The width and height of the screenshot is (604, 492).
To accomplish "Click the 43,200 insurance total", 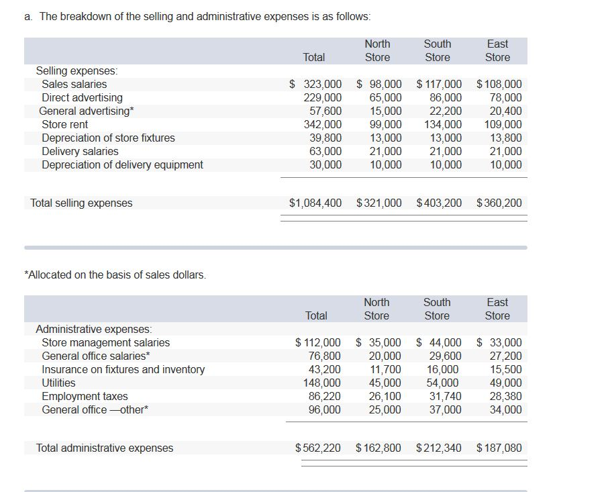I will click(324, 369).
